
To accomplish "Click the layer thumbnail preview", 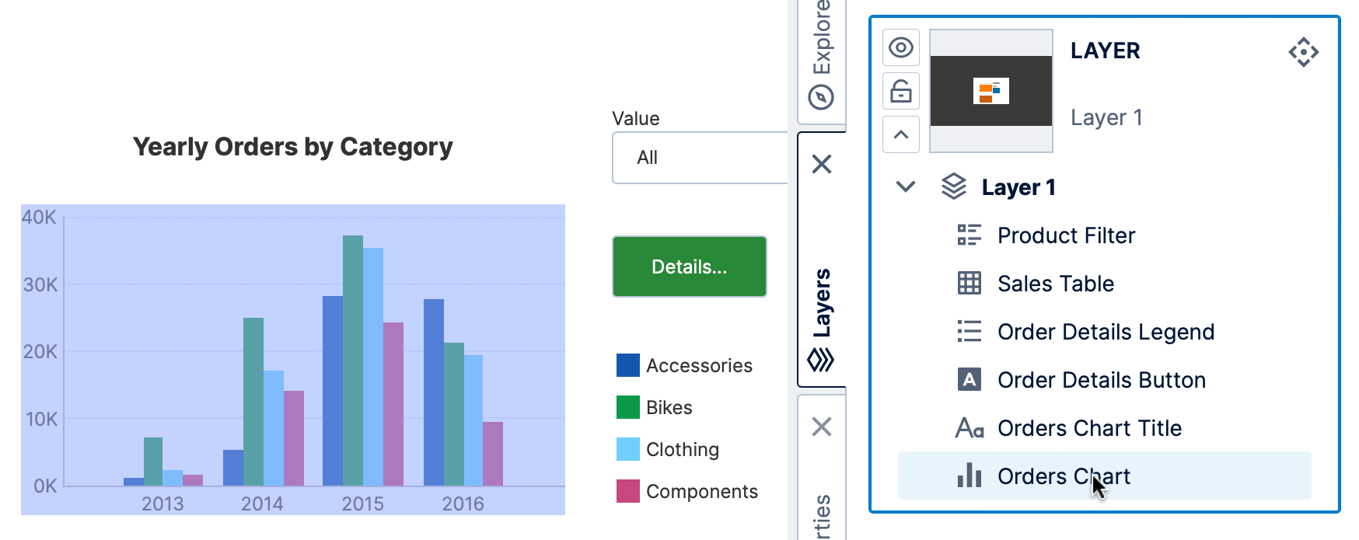I will point(991,91).
